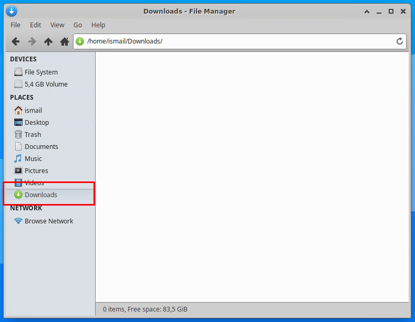Viewport: 415px width, 322px height.
Task: Select Documents label in Places
Action: click(41, 147)
